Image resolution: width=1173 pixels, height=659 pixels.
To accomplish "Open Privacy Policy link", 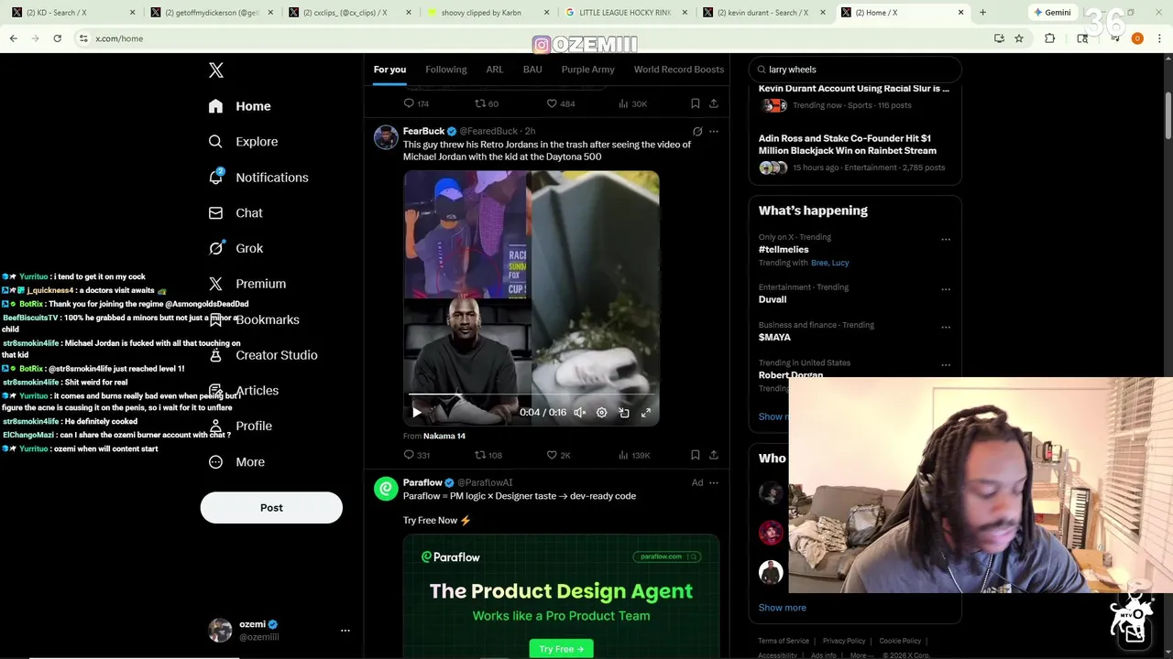I will click(x=844, y=641).
